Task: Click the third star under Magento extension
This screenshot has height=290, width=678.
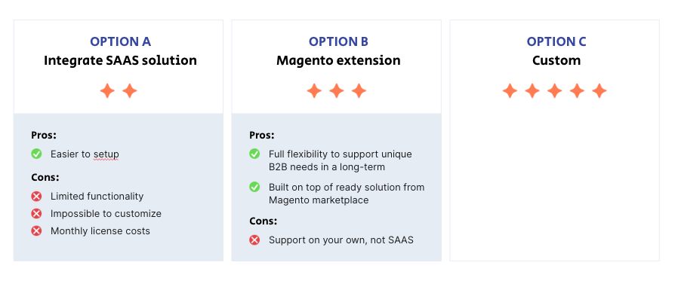Action: 359,91
